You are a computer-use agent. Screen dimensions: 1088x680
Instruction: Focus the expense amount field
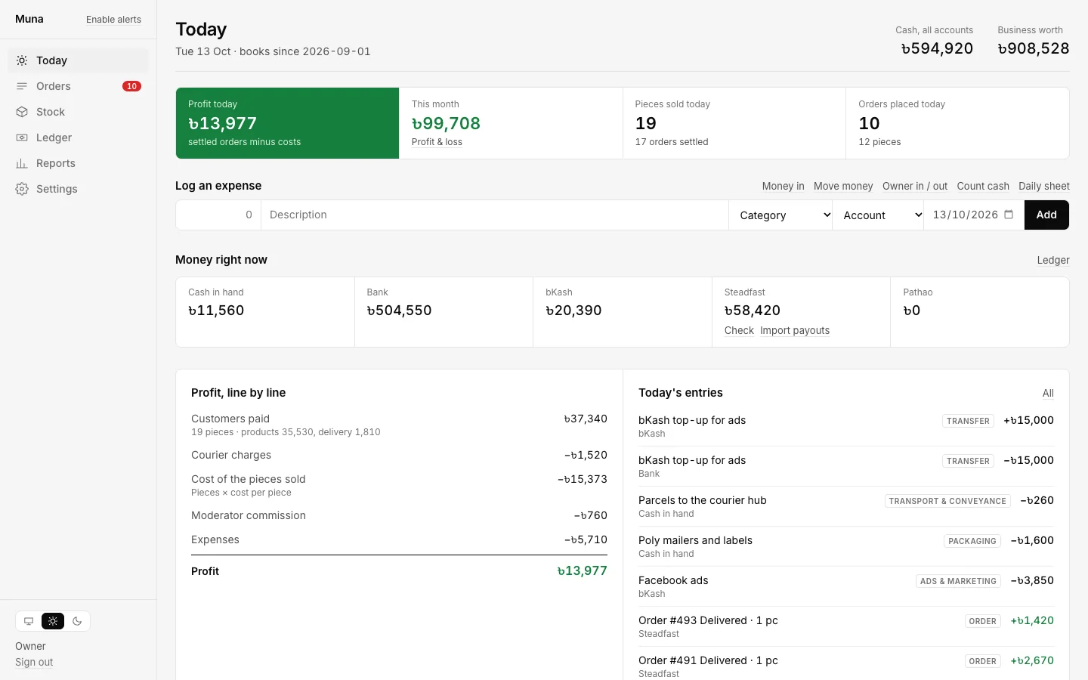tap(218, 215)
